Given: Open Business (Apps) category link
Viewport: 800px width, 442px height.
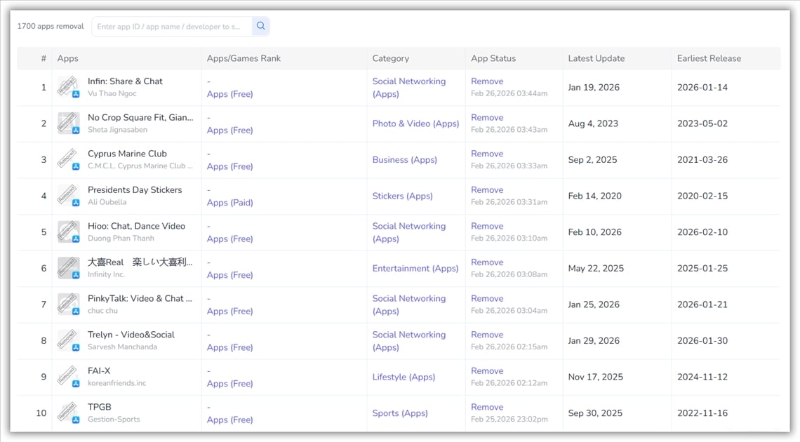Looking at the screenshot, I should [x=404, y=160].
